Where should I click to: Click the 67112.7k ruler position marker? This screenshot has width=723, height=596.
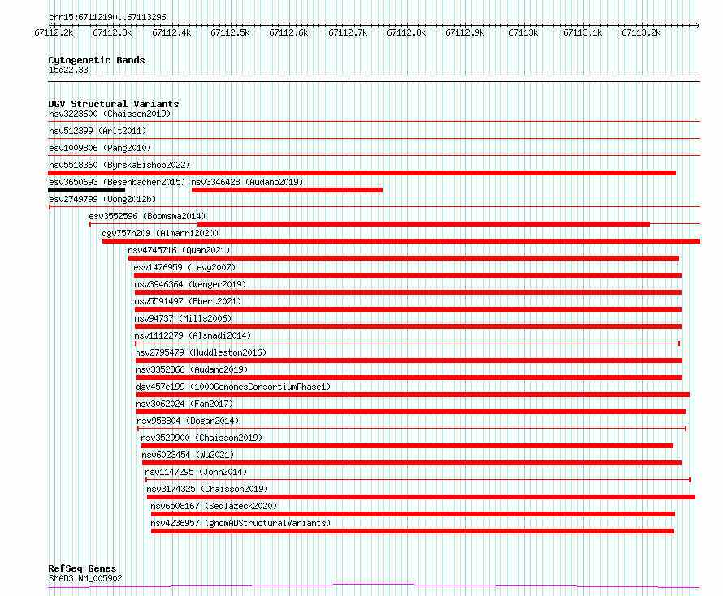(x=349, y=32)
